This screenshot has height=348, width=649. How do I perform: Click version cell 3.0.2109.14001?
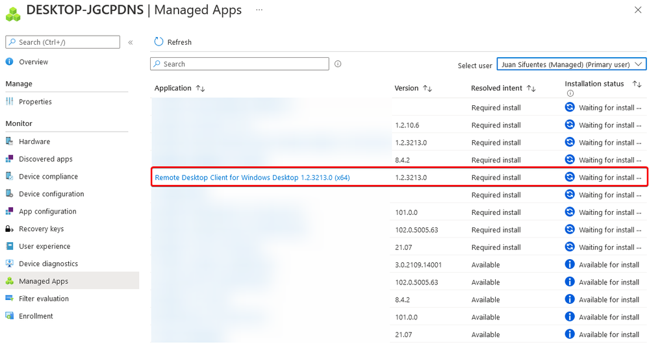pyautogui.click(x=418, y=264)
